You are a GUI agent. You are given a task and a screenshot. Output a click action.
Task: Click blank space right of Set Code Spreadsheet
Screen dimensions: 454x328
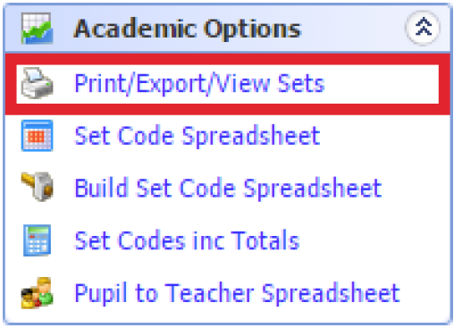point(384,136)
